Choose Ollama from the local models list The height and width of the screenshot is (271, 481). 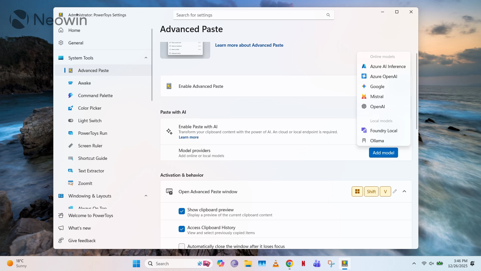pos(384,141)
